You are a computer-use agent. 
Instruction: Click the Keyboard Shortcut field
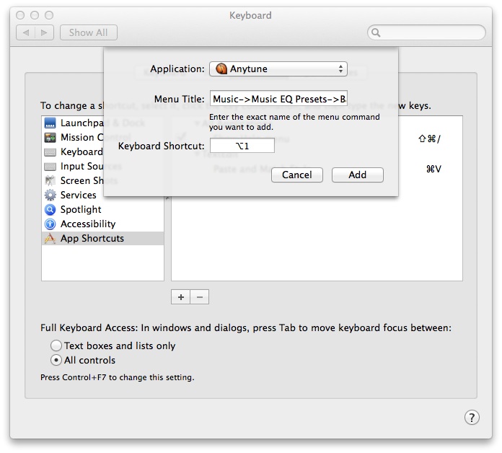point(242,146)
